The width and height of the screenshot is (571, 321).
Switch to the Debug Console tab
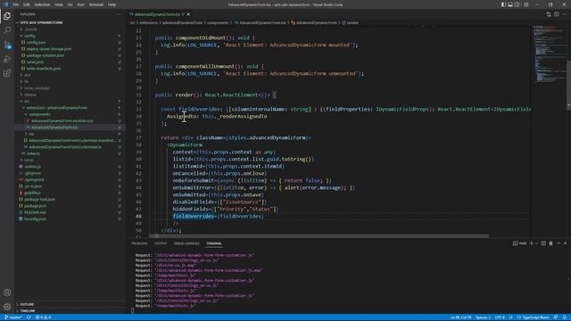[x=186, y=243]
